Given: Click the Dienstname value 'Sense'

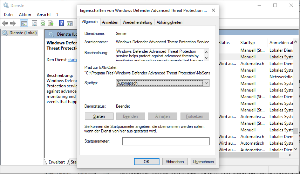Looking at the screenshot, I should [x=121, y=34].
